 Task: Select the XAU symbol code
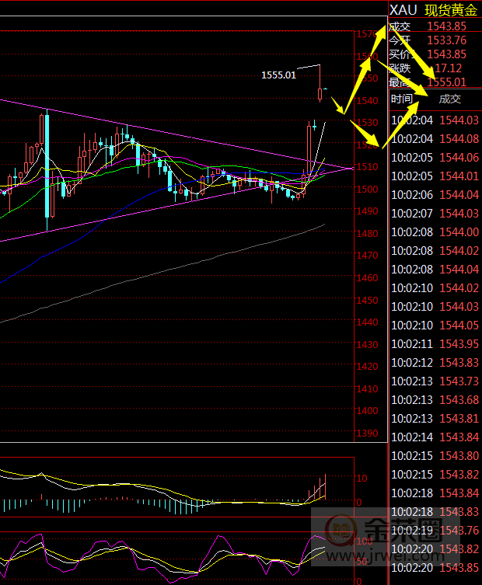[403, 9]
